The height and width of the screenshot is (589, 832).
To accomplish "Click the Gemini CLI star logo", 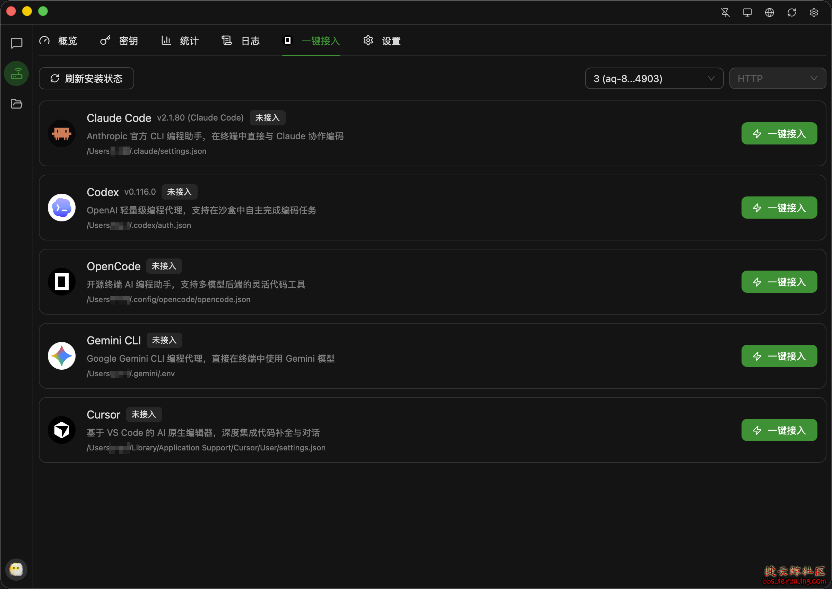I will [62, 356].
